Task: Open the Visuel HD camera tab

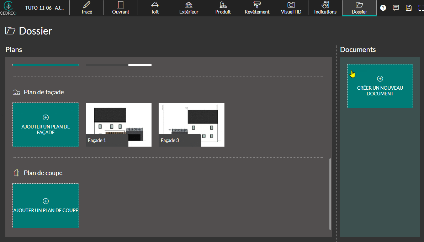Action: pos(291,8)
